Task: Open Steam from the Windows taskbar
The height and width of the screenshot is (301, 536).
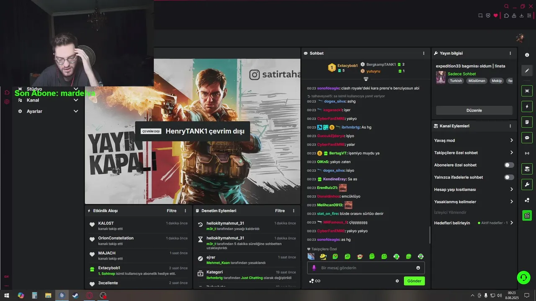Action: [75, 296]
